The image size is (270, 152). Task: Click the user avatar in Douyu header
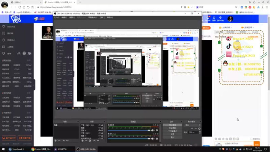point(230,19)
